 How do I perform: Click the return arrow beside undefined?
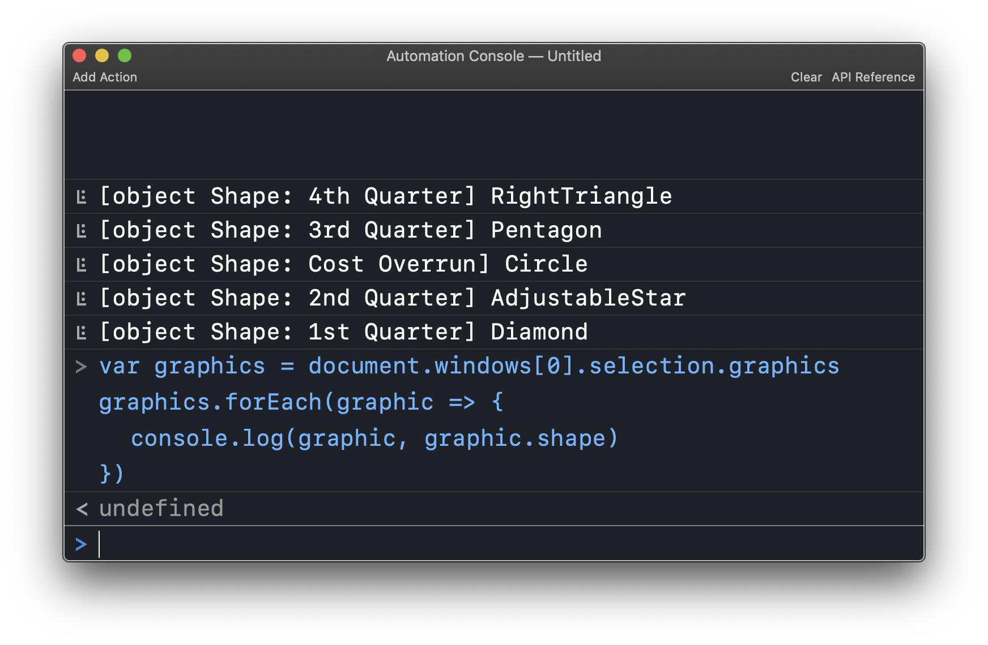click(x=82, y=509)
